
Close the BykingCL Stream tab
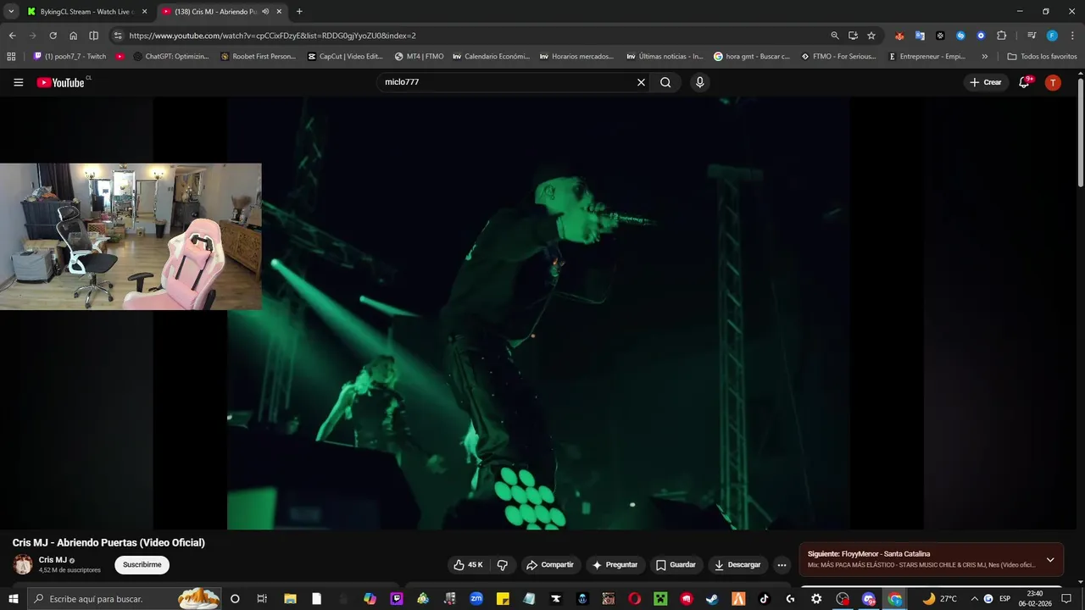click(x=144, y=12)
